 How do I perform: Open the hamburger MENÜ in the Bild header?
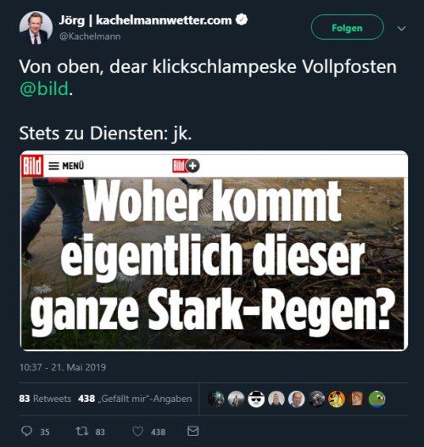66,166
